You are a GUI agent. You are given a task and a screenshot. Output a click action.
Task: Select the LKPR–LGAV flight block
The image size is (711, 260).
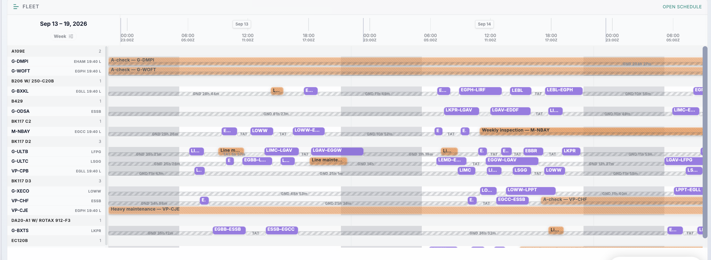point(461,111)
